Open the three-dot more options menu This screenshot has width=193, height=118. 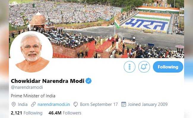(x=129, y=67)
